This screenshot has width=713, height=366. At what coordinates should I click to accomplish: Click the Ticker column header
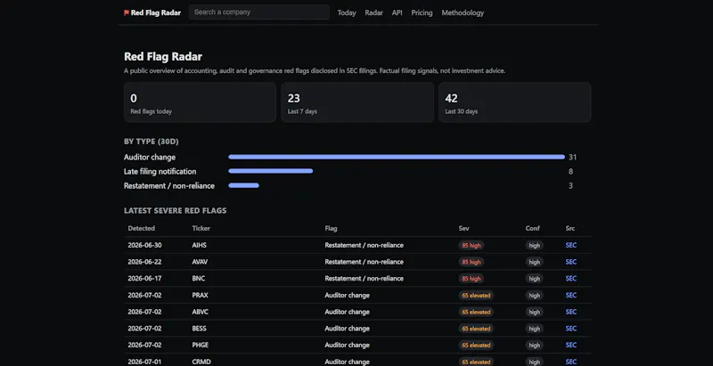(x=201, y=228)
